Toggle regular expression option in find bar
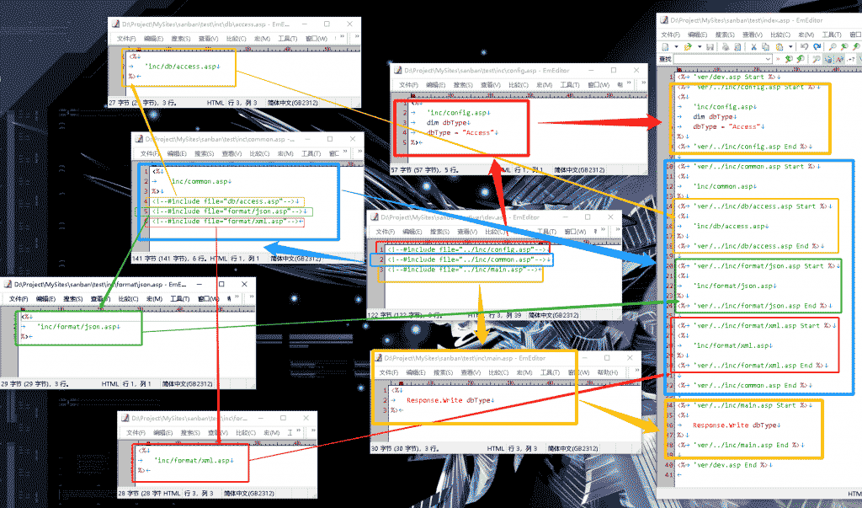 [x=850, y=60]
